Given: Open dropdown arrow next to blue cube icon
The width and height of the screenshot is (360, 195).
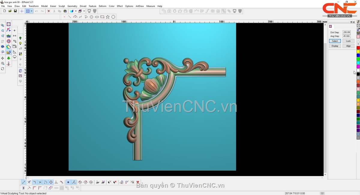Looking at the screenshot, I should click(76, 11).
